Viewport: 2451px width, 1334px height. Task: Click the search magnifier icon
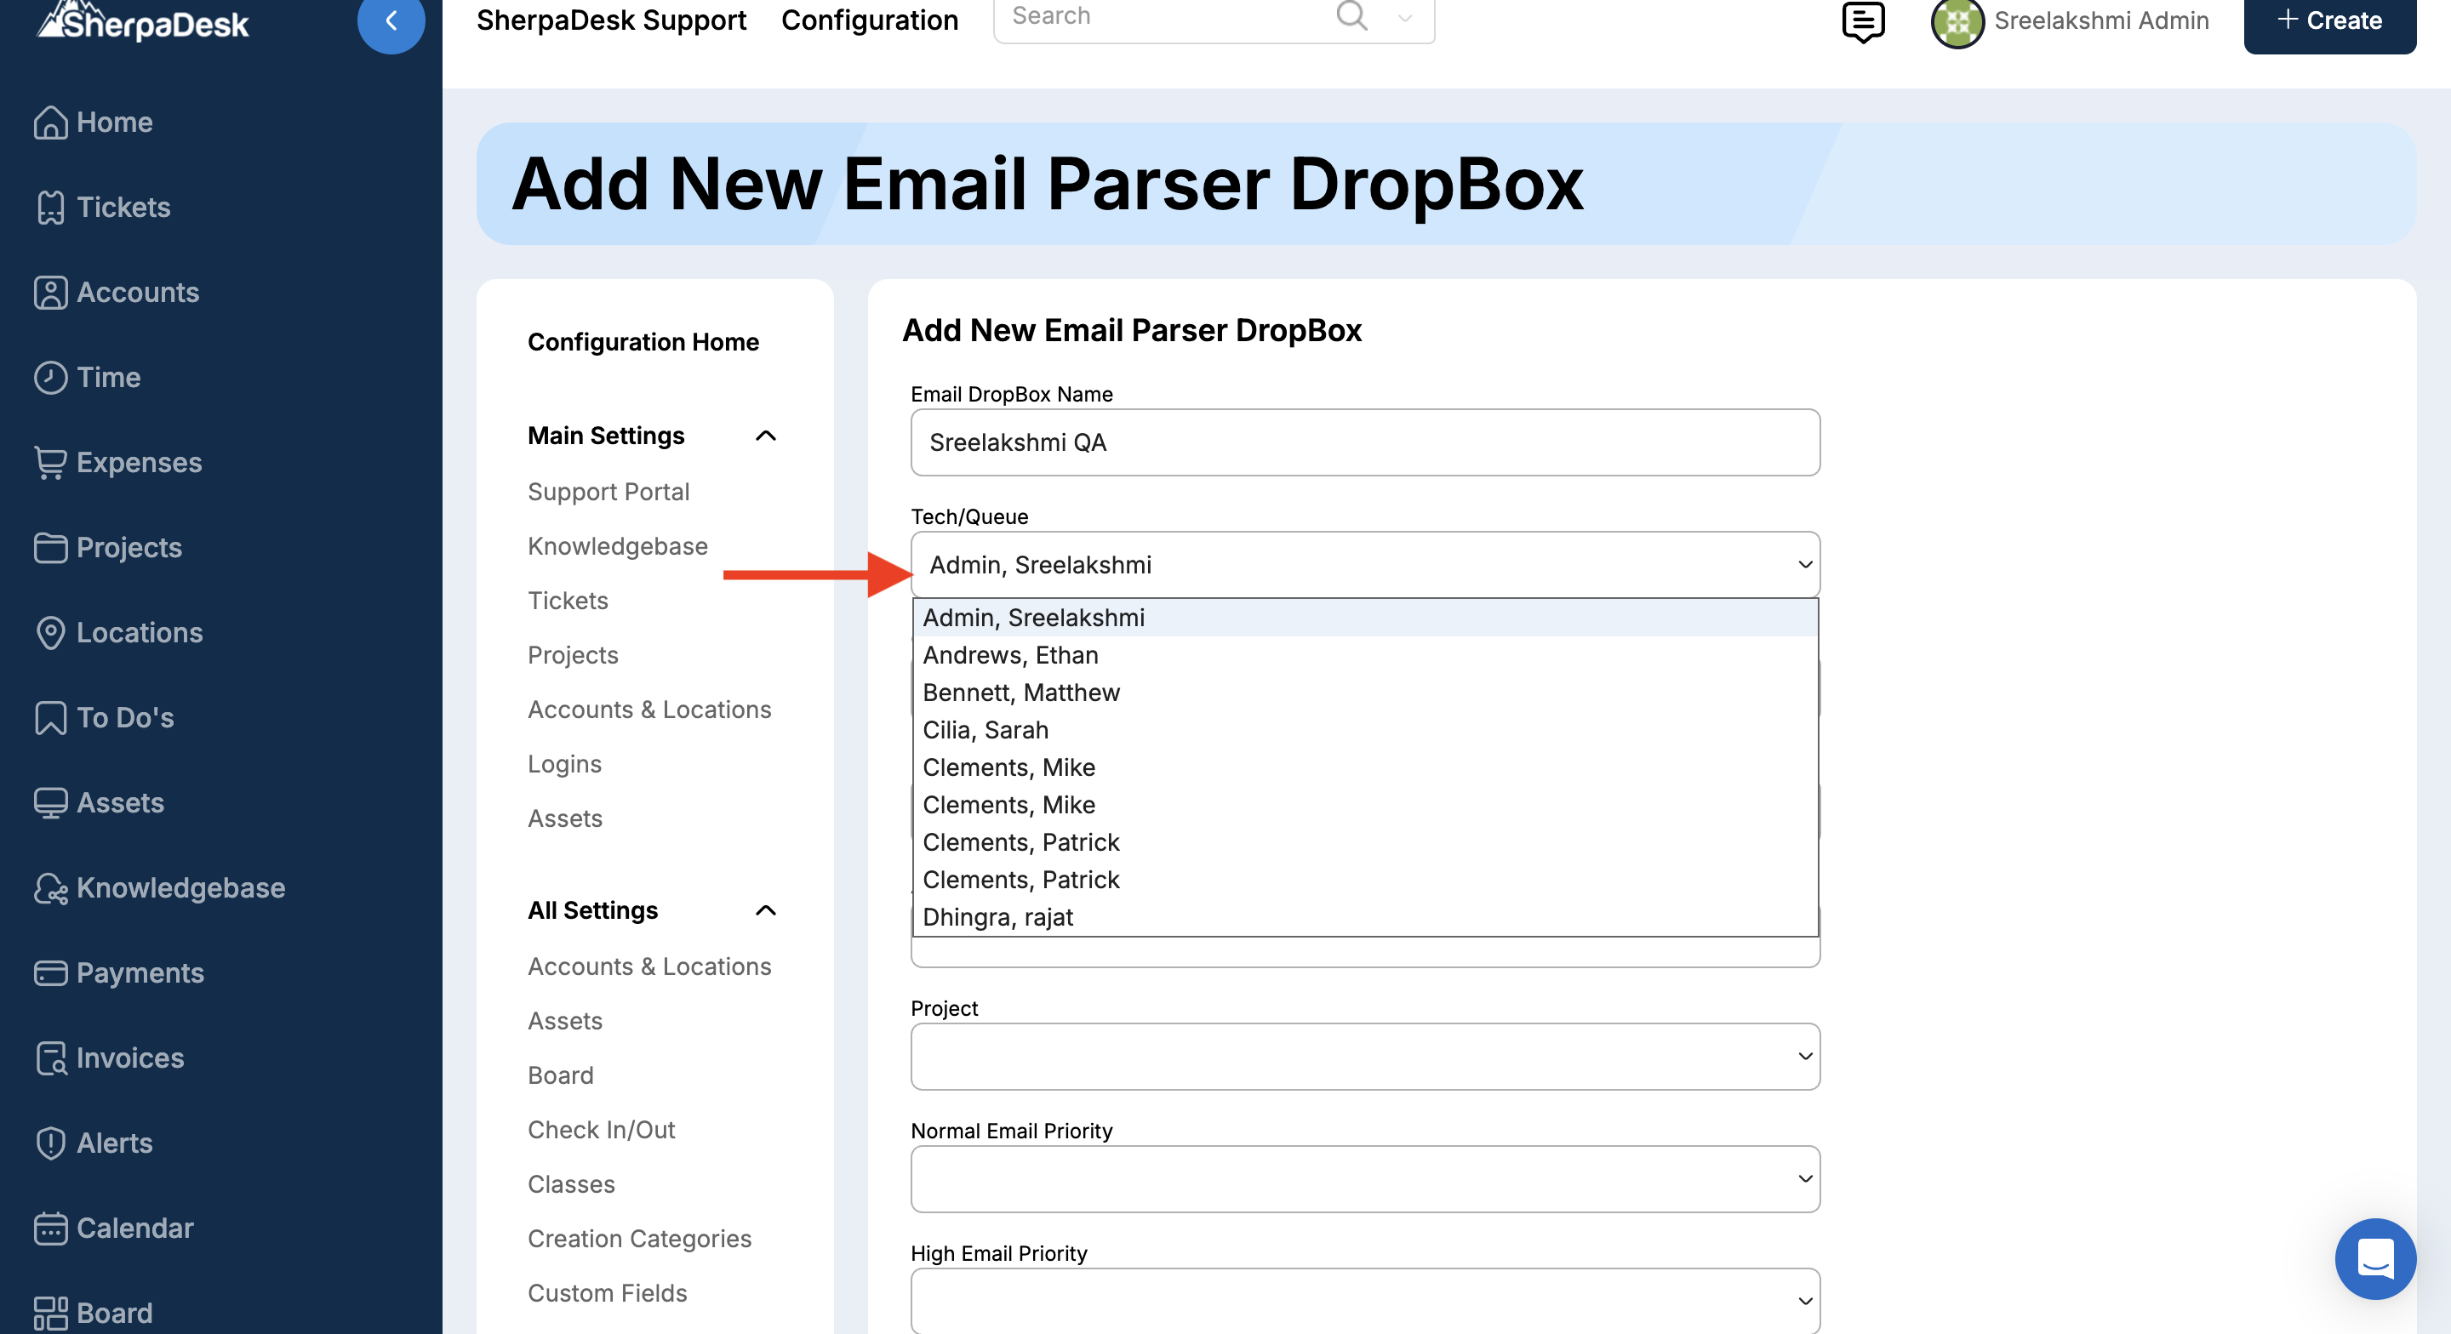1351,16
